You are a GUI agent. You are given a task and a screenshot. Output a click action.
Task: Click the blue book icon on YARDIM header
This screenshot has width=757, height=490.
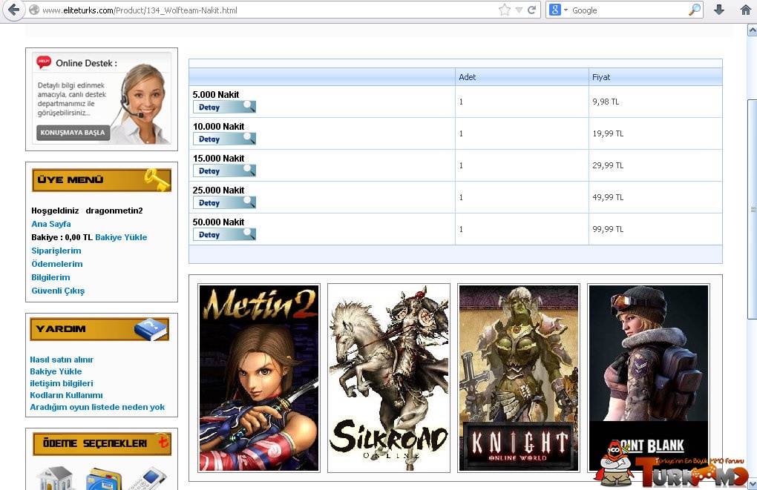pos(151,329)
